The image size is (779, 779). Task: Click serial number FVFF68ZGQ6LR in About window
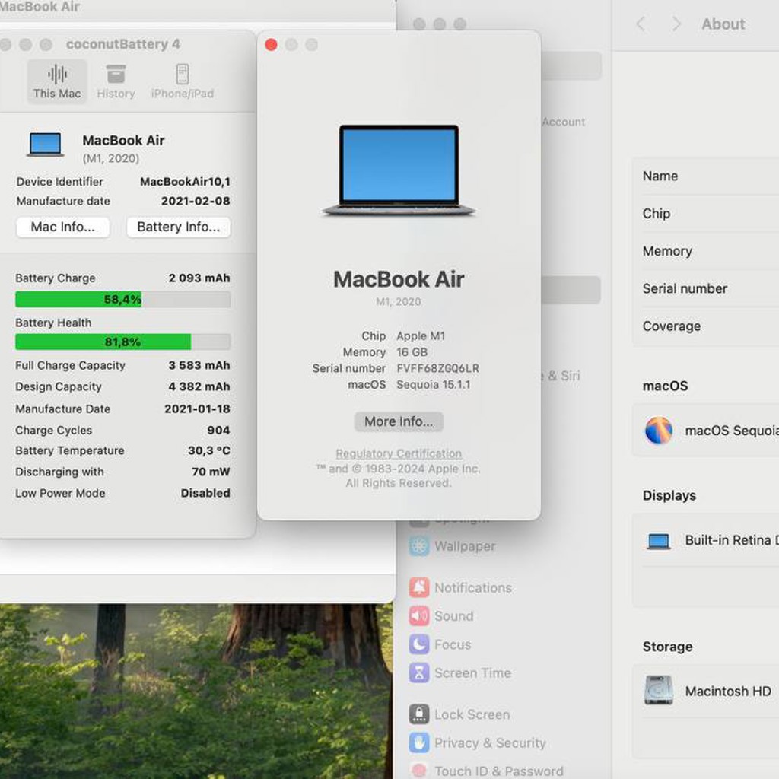[437, 368]
